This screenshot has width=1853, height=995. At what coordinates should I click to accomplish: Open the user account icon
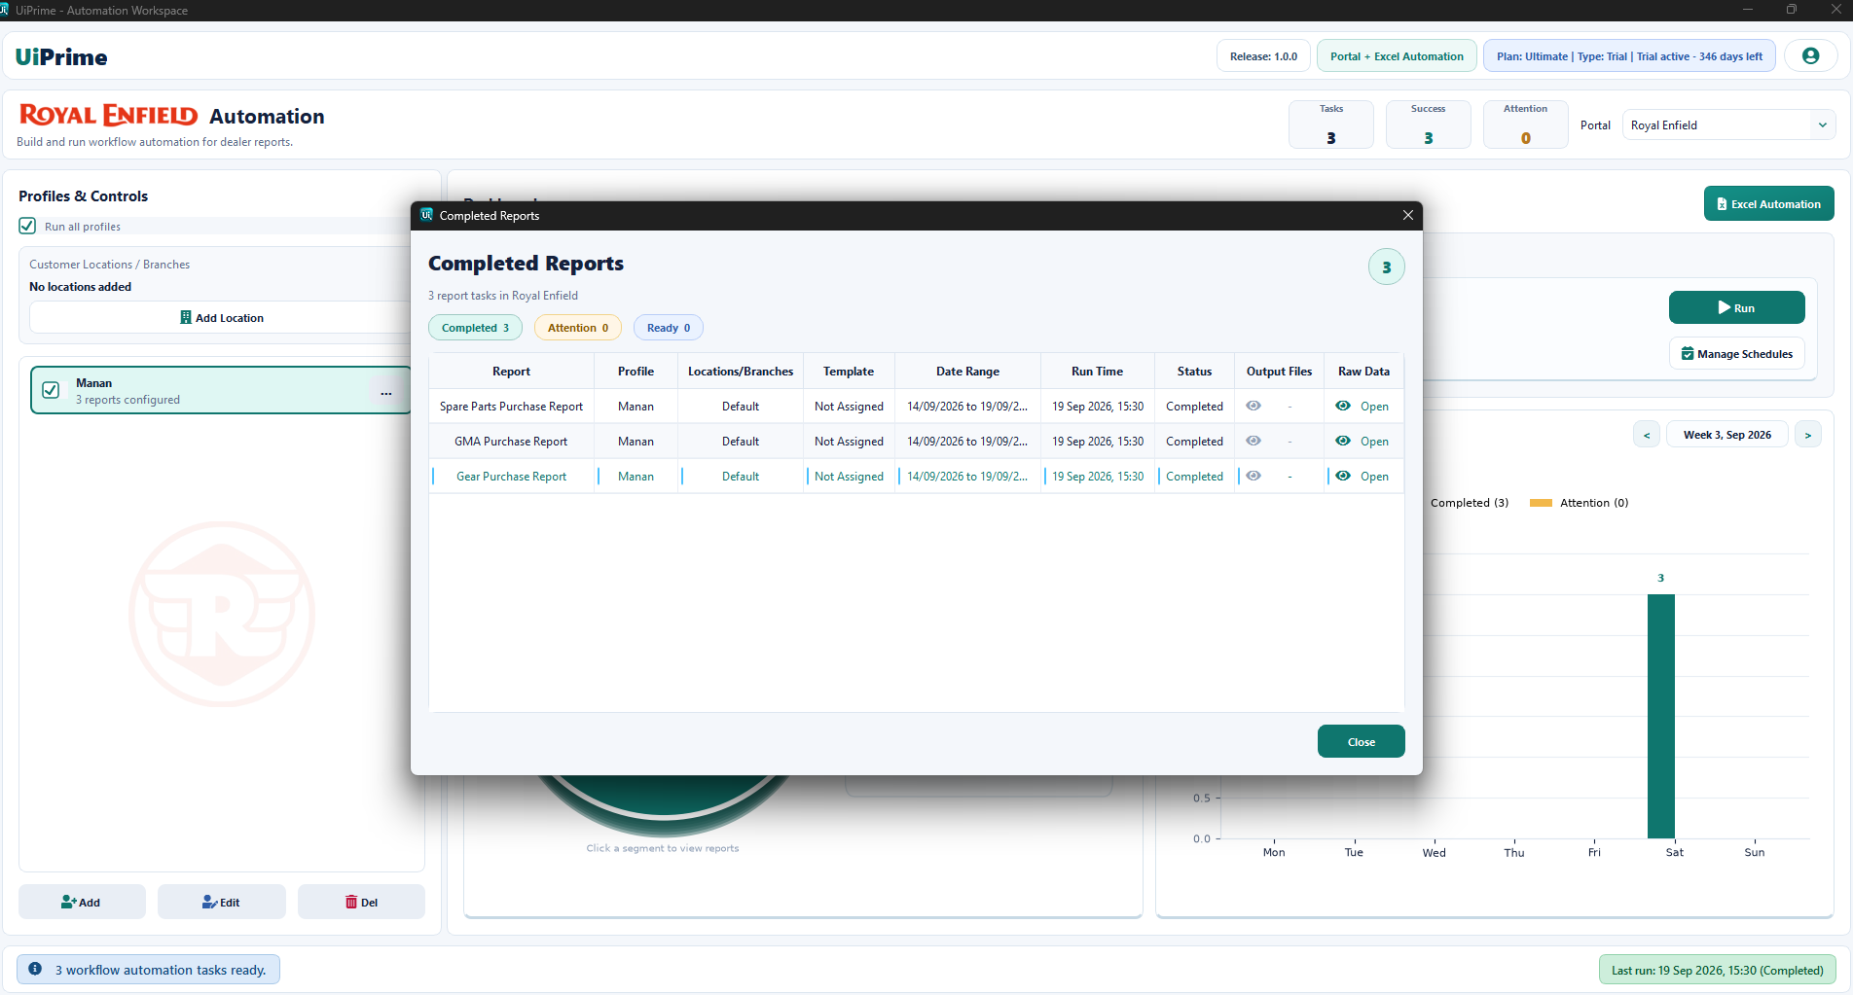point(1810,56)
